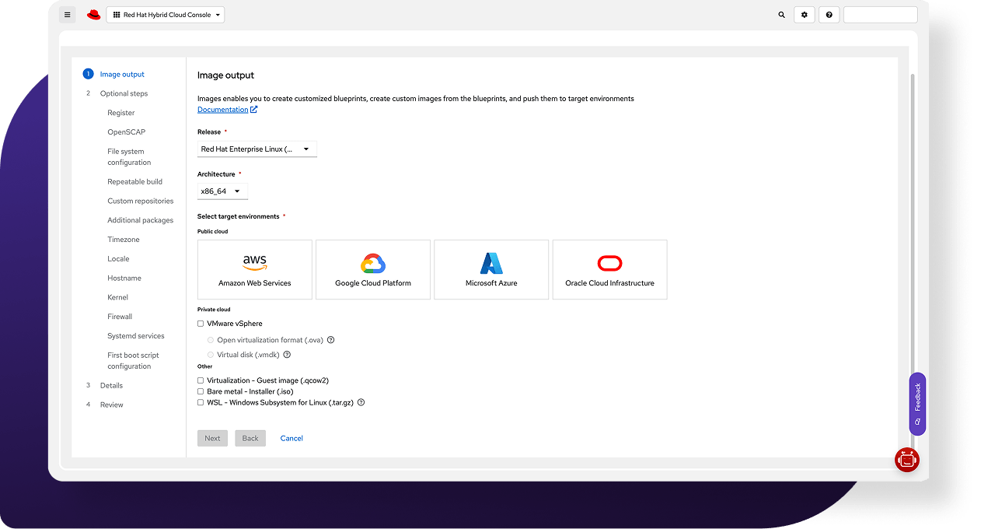Tick Bare metal - Installer (.iso) checkbox
The width and height of the screenshot is (981, 529).
(201, 391)
